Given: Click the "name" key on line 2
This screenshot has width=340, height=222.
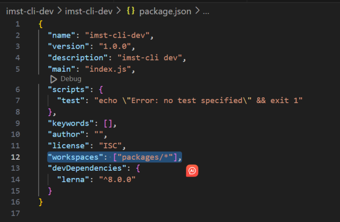Looking at the screenshot, I should [61, 35].
